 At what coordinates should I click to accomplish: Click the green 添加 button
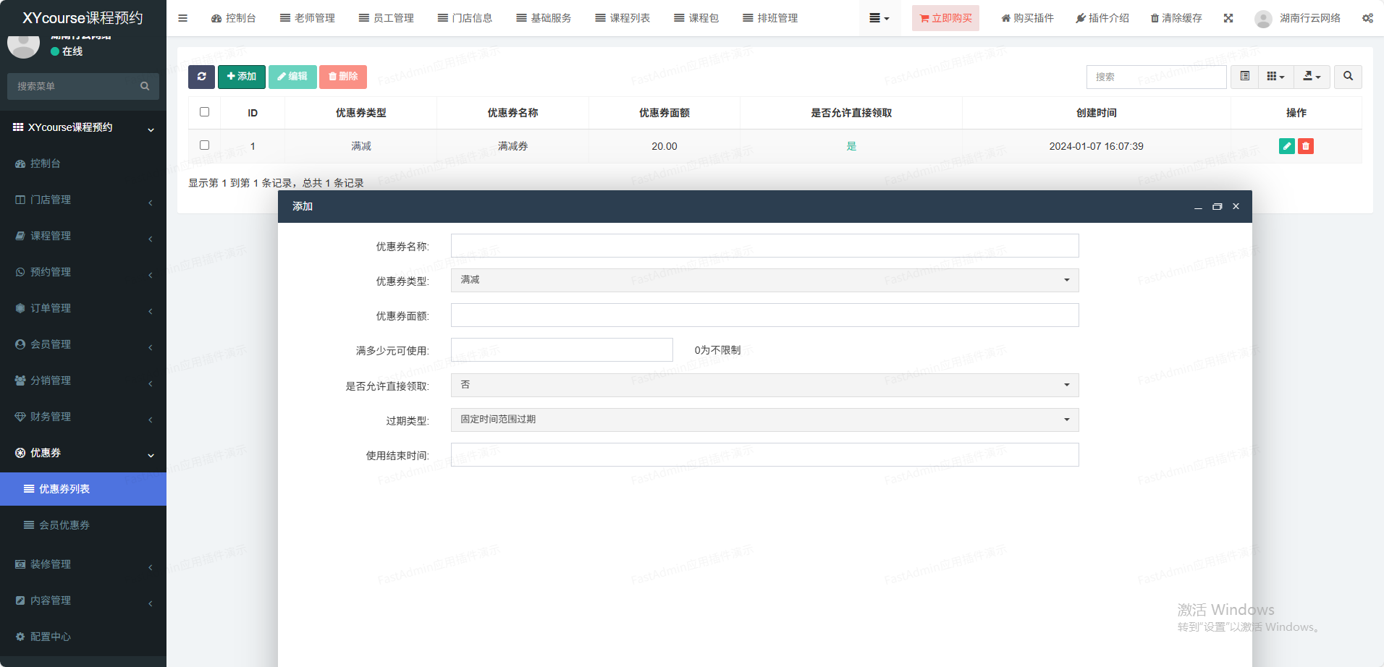(x=242, y=77)
